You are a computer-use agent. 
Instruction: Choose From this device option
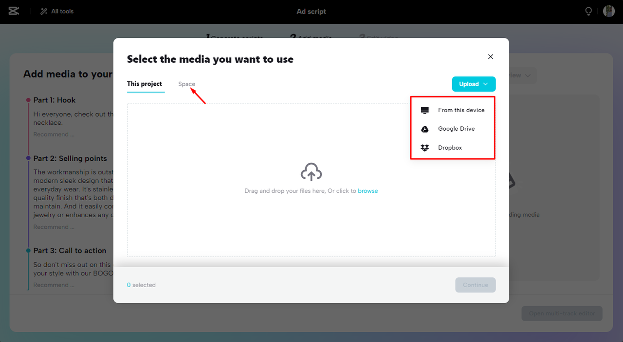point(453,110)
